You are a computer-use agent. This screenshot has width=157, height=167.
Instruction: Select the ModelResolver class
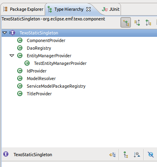41,78
